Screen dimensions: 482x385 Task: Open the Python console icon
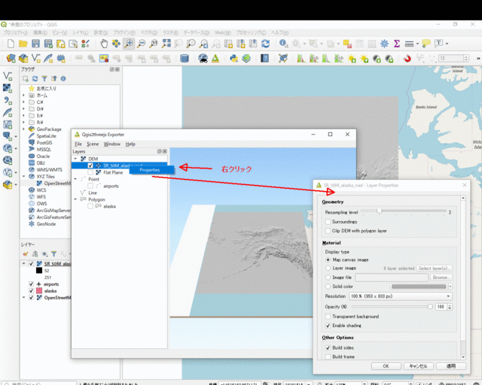[233, 58]
